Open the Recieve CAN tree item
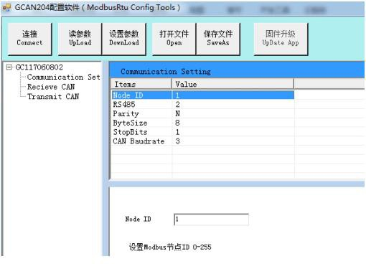Image resolution: width=366 pixels, height=264 pixels. [x=51, y=87]
